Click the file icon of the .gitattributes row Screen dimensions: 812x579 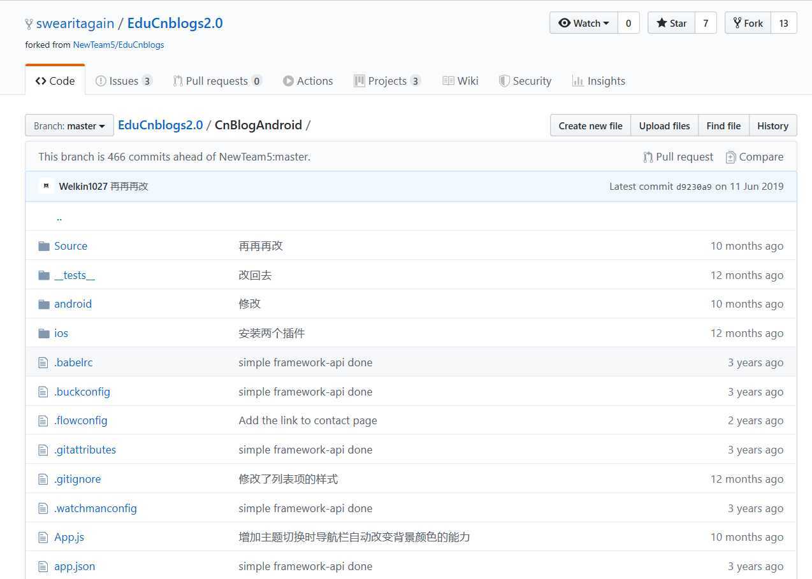[43, 450]
